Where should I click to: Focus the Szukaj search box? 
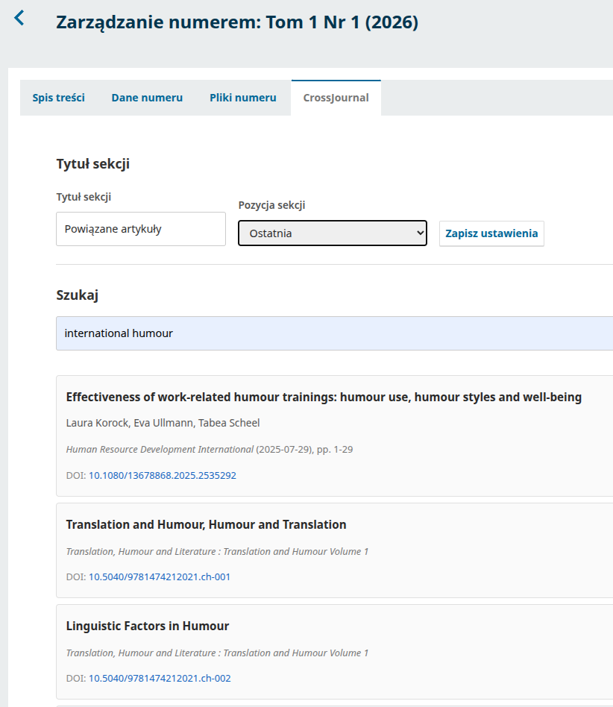coord(336,333)
